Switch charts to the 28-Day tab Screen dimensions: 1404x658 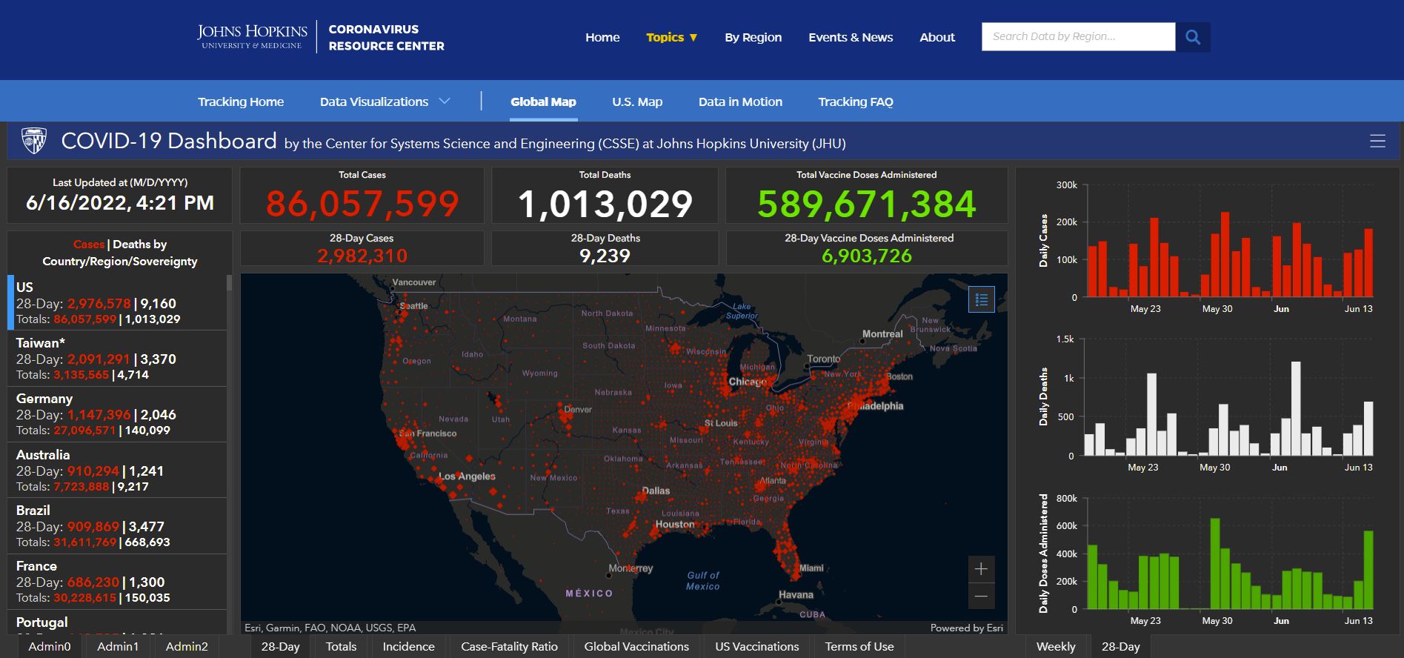click(1120, 646)
